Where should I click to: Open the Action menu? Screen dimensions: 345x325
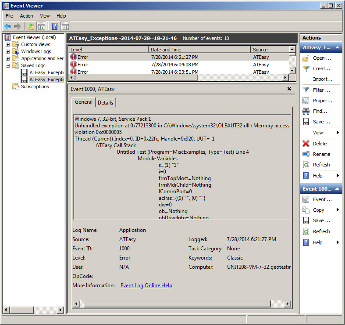coord(26,16)
